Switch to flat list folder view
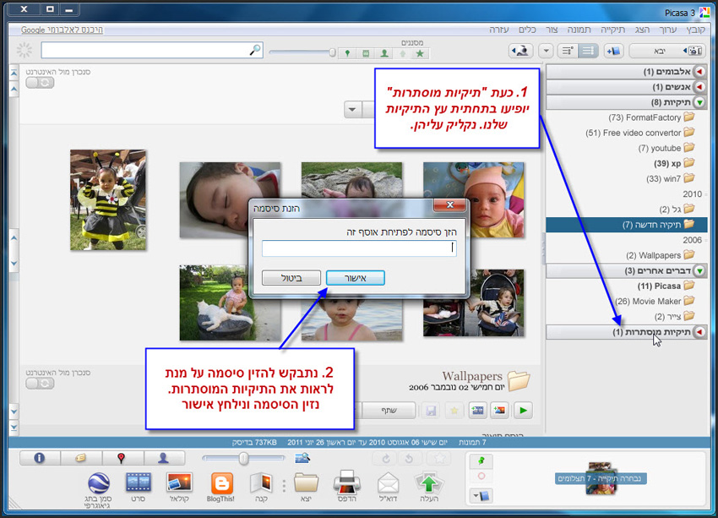 (x=588, y=51)
